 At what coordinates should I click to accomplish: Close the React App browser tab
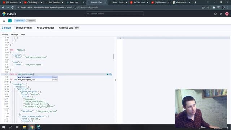[x=84, y=3]
